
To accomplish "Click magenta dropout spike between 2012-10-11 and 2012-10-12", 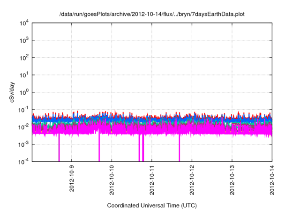I will pos(180,149).
